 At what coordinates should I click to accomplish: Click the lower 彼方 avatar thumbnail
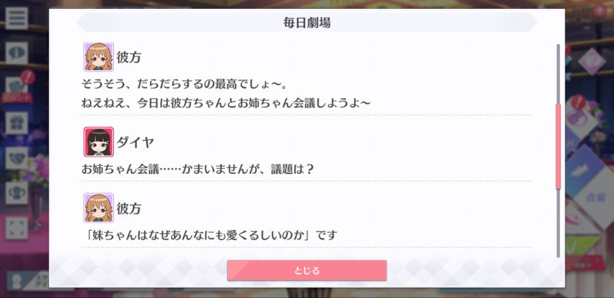click(x=99, y=208)
